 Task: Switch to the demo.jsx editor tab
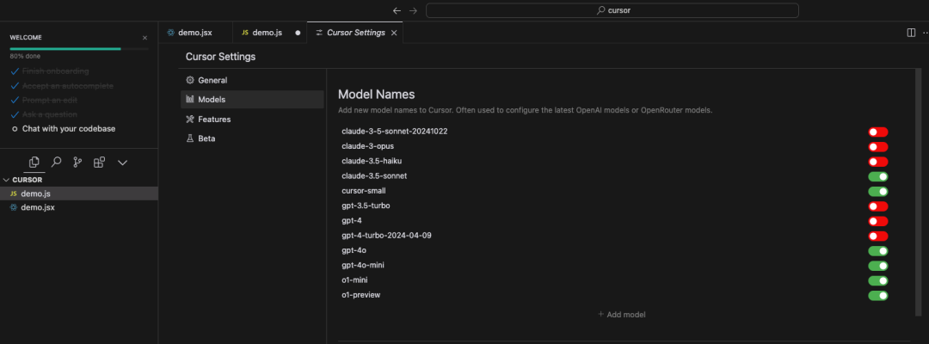[x=195, y=33]
